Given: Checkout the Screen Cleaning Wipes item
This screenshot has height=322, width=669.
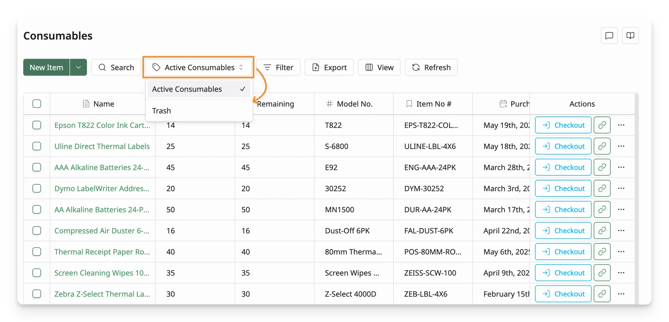Looking at the screenshot, I should click(x=563, y=273).
